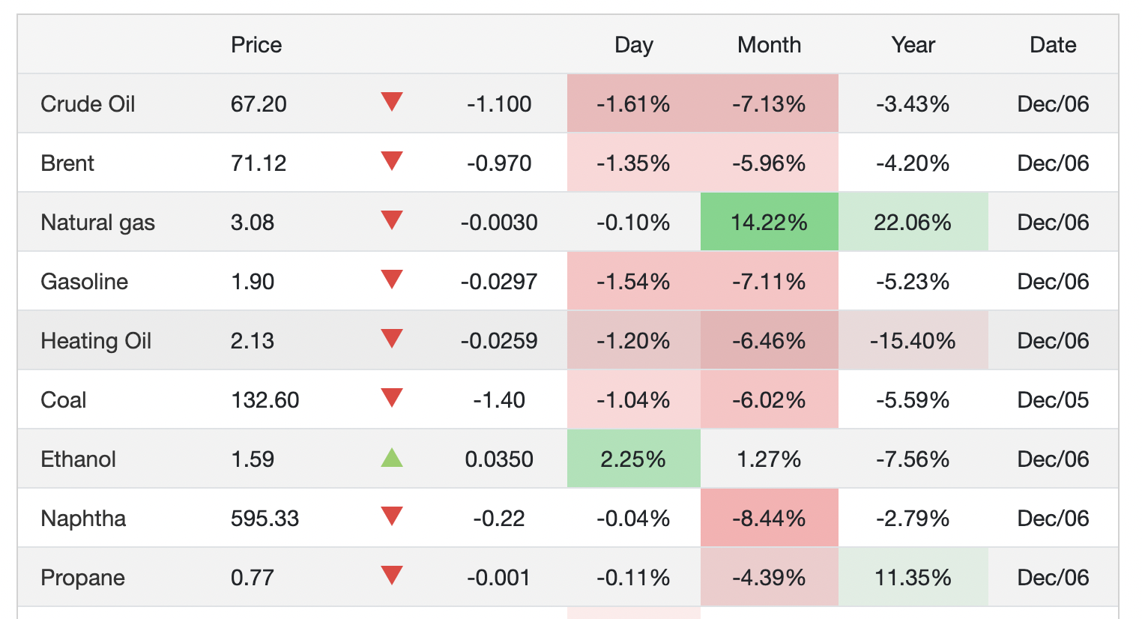This screenshot has width=1142, height=619.
Task: Click the Propane row red down arrow
Action: (392, 576)
